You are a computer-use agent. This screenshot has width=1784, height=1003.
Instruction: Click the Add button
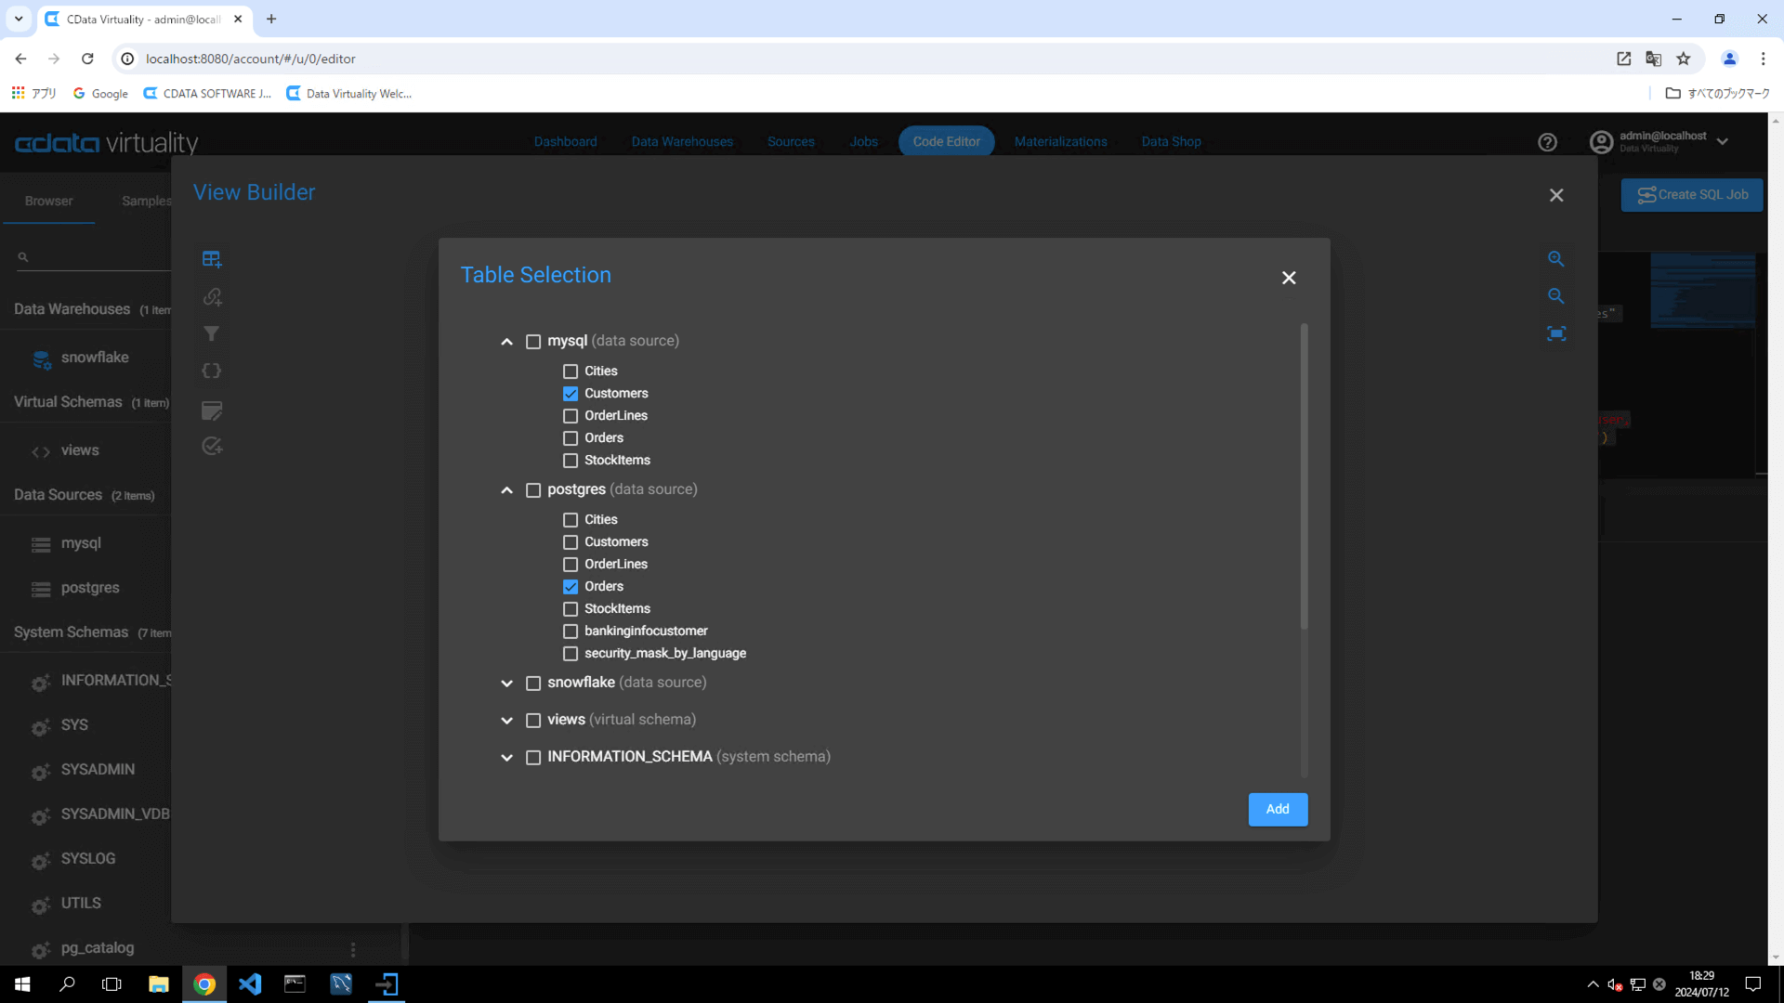tap(1278, 809)
